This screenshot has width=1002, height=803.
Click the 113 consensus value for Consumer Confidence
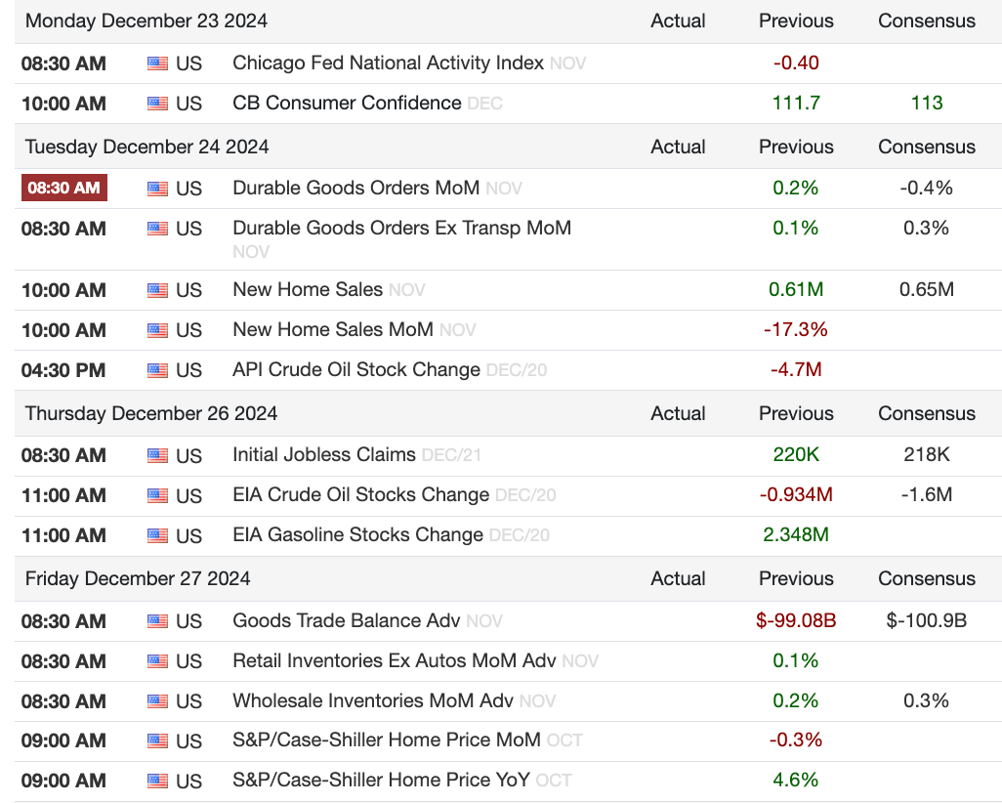click(927, 104)
